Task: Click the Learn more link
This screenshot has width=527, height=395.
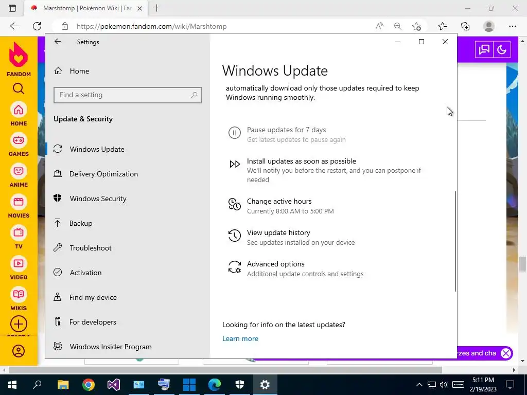Action: point(240,338)
